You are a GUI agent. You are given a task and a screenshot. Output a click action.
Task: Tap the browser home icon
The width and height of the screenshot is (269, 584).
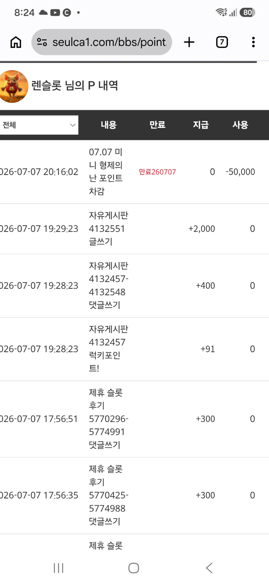pyautogui.click(x=16, y=42)
